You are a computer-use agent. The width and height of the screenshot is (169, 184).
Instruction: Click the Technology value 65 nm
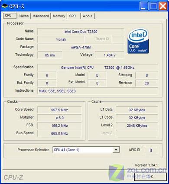tap(50, 55)
